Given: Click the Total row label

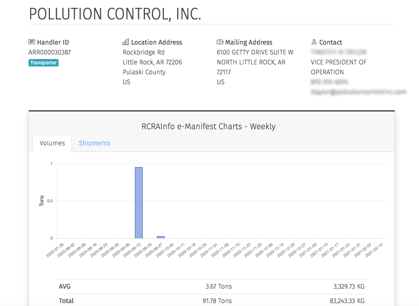Looking at the screenshot, I should click(x=66, y=301).
